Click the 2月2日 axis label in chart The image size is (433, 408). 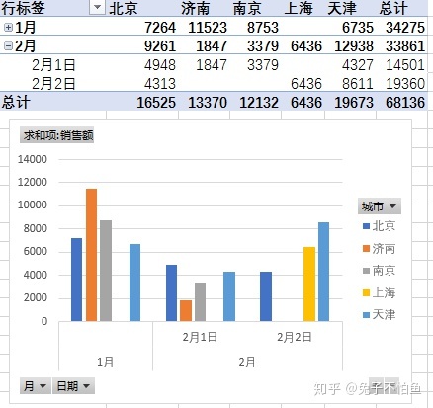coord(295,337)
